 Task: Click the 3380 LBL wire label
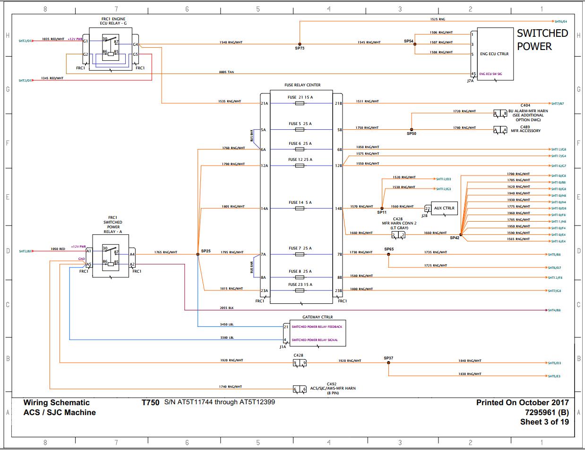(227, 338)
